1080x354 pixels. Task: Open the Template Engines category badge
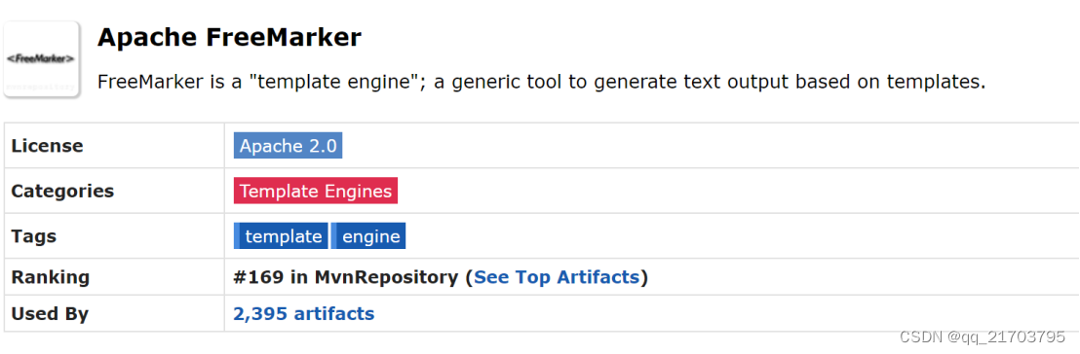click(316, 191)
